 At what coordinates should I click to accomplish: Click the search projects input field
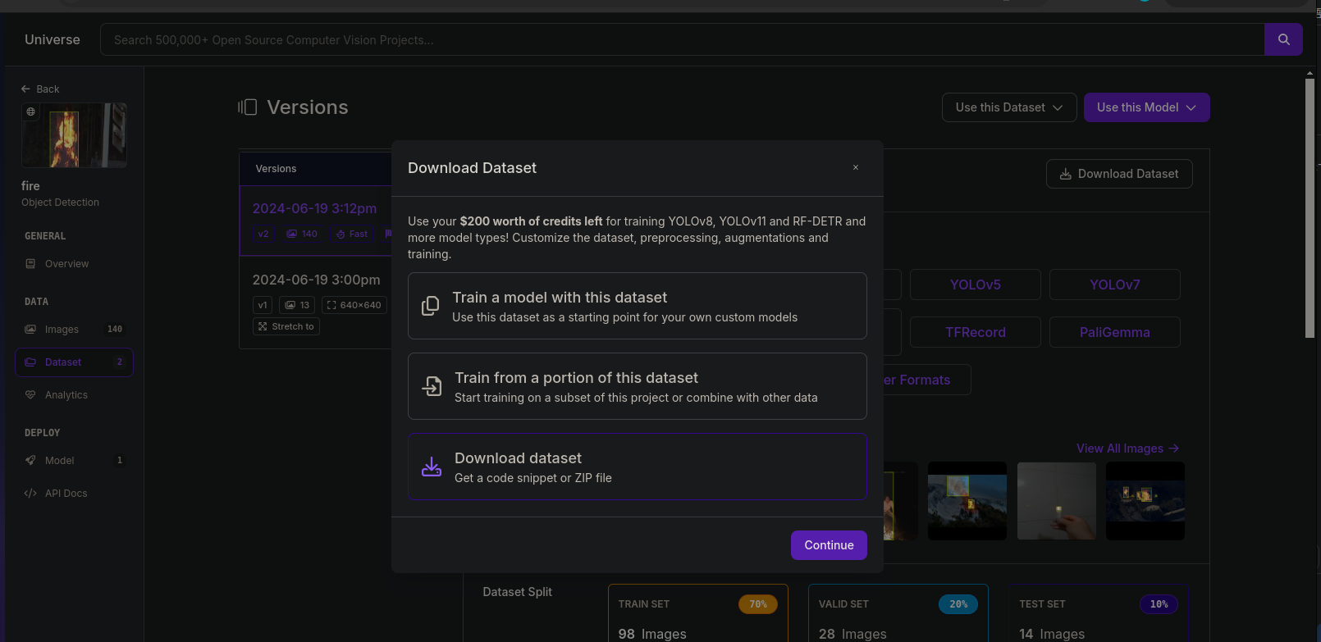pyautogui.click(x=683, y=39)
